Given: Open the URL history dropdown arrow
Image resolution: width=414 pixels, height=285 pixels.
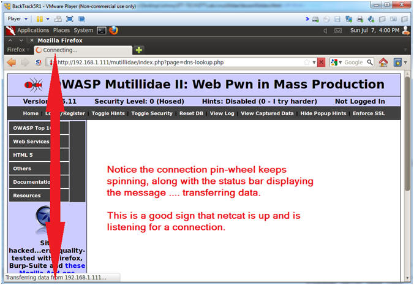Looking at the screenshot, I should click(x=314, y=63).
